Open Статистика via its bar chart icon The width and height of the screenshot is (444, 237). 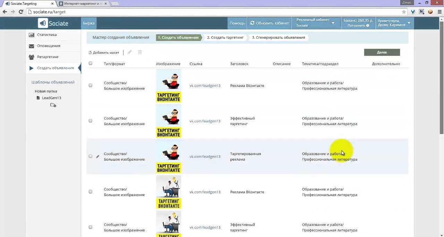[32, 35]
